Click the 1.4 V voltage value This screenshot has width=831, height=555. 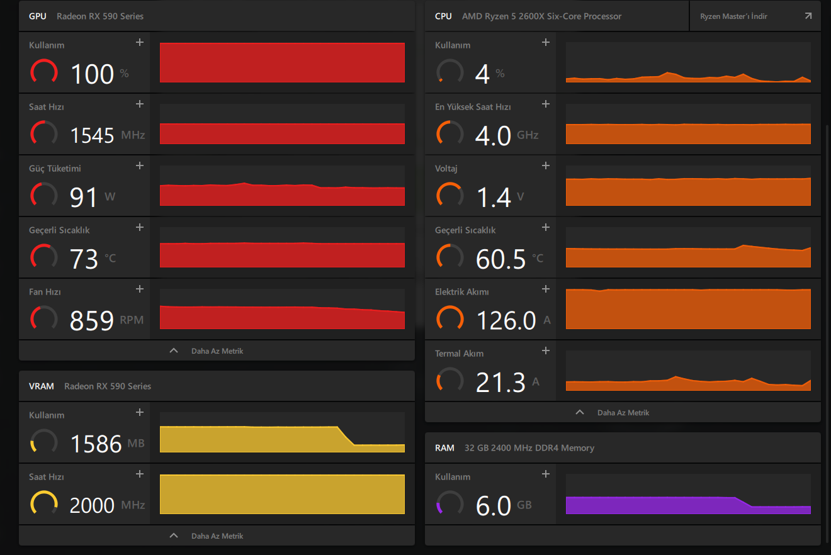pos(500,198)
